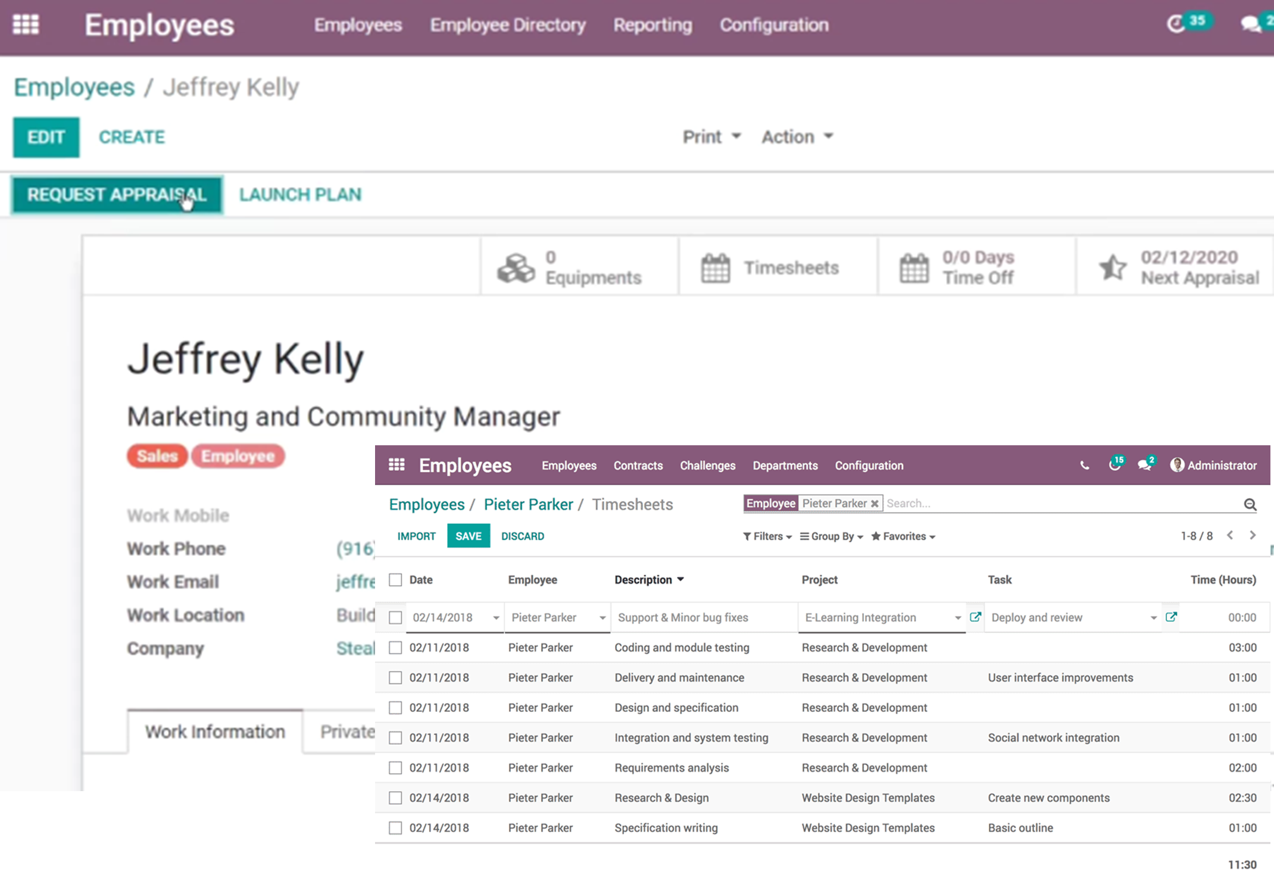The image size is (1274, 884).
Task: Open the Filters dropdown
Action: 767,536
